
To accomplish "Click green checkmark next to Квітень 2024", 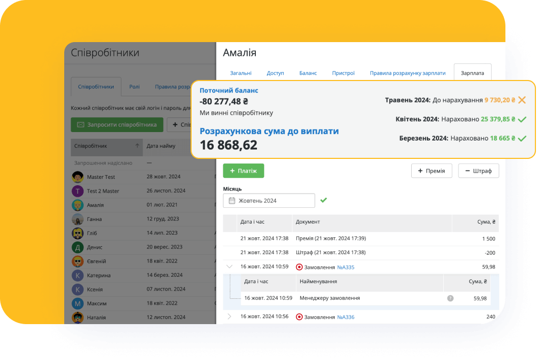I will coord(522,119).
